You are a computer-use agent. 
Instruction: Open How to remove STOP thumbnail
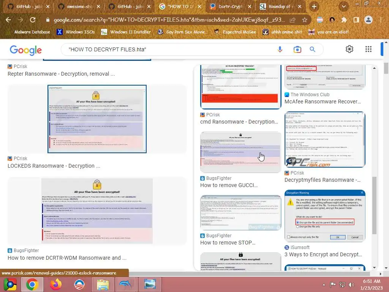(240, 213)
